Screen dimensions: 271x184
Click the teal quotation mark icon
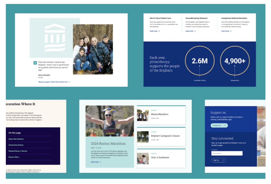[35, 62]
